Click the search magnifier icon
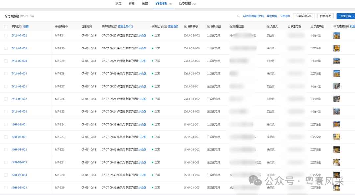 [239, 15]
